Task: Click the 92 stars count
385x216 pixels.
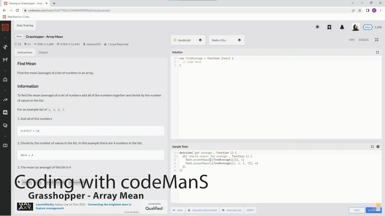Action: [x=18, y=44]
